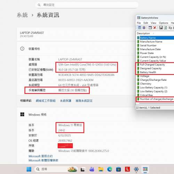The image size is (174, 174).
Task: Sort by Description column header
Action: [x=143, y=33]
